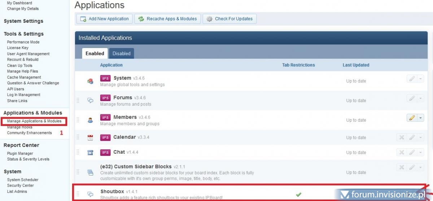The height and width of the screenshot is (201, 433).
Task: Click the IPS badge beside Calendar
Action: tap(105, 137)
